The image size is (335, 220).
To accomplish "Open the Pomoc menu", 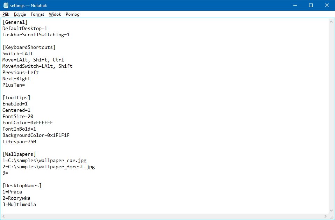I will (x=72, y=14).
